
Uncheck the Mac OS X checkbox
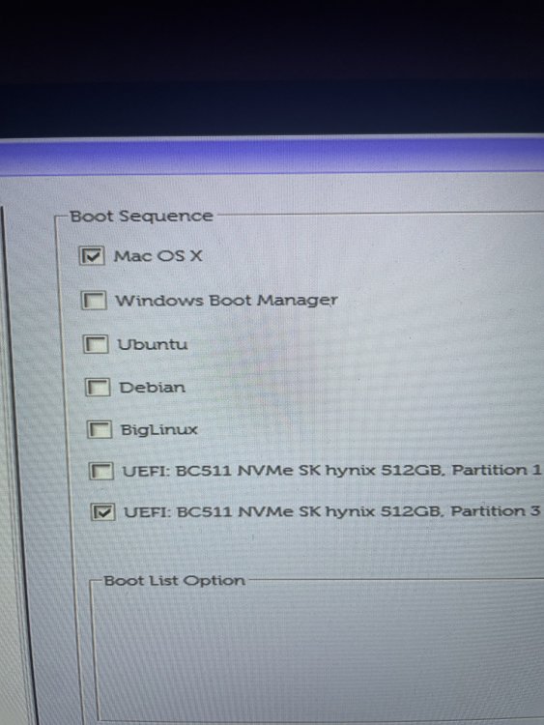click(x=92, y=255)
